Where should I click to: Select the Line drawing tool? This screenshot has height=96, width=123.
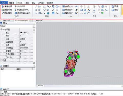pos(36,7)
